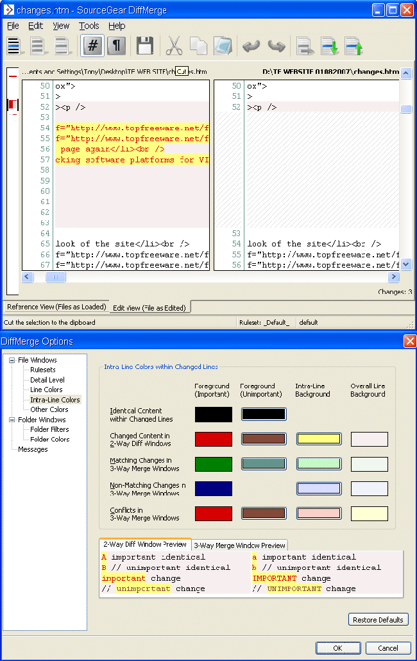Image resolution: width=417 pixels, height=661 pixels.
Task: Switch to Reference View (Files as Loaded) tab
Action: 56,307
